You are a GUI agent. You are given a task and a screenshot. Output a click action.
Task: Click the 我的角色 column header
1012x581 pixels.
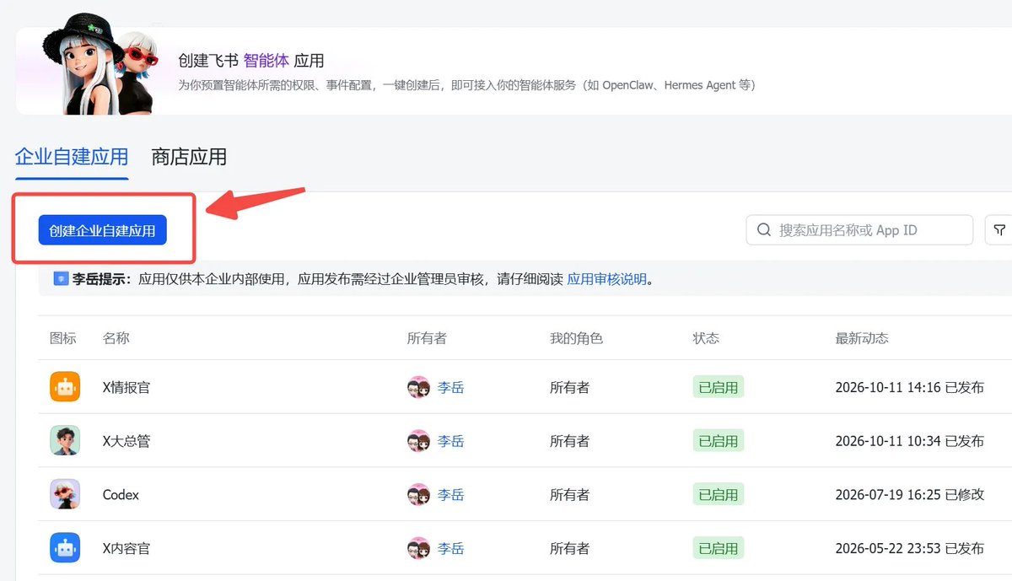(577, 338)
